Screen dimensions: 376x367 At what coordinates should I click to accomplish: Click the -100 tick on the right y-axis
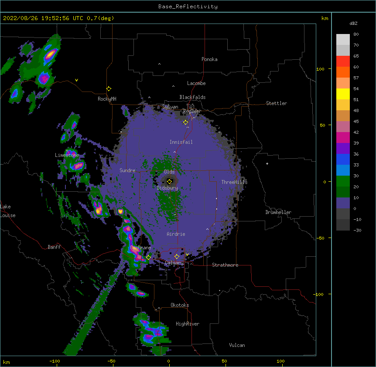[319, 294]
